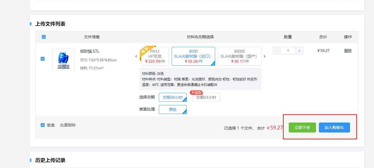Viewport: 374px width, 168px height.
Task: Select the 原色 surface finish option
Action: [x=173, y=110]
